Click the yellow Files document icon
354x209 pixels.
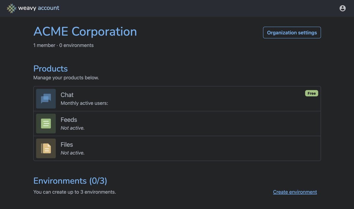coord(46,148)
